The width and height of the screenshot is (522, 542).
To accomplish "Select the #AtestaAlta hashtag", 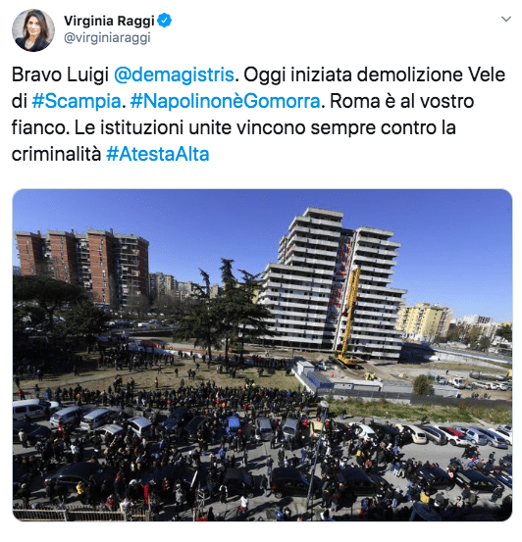I will pyautogui.click(x=158, y=154).
